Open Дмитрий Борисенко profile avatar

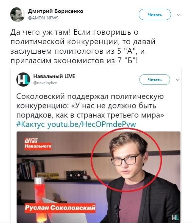[x=17, y=14]
